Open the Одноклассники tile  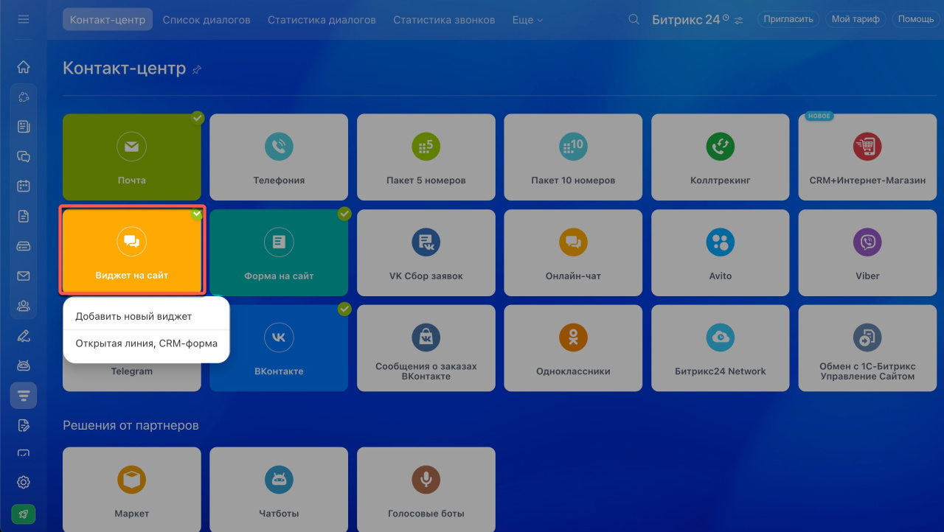(573, 348)
